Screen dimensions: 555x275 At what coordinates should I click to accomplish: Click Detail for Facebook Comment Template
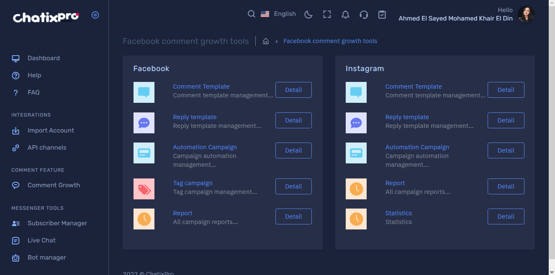tap(293, 90)
